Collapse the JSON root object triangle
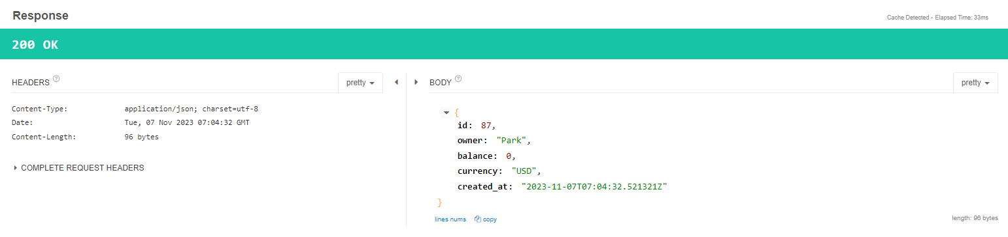The image size is (1008, 237). 446,113
